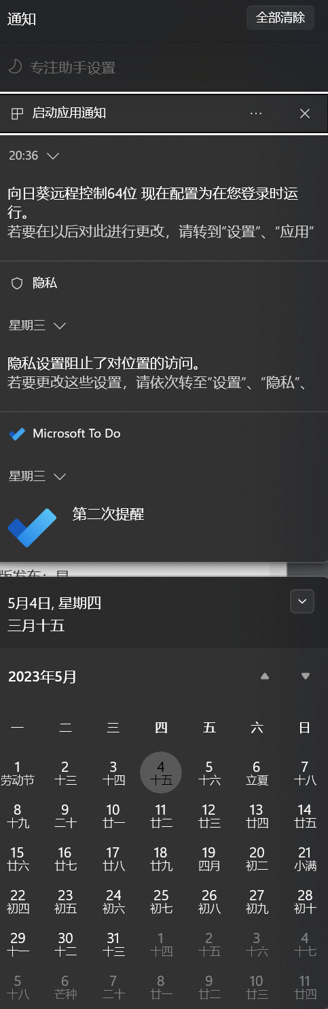328x1009 pixels.
Task: Click the Privacy shield icon
Action: coord(17,283)
